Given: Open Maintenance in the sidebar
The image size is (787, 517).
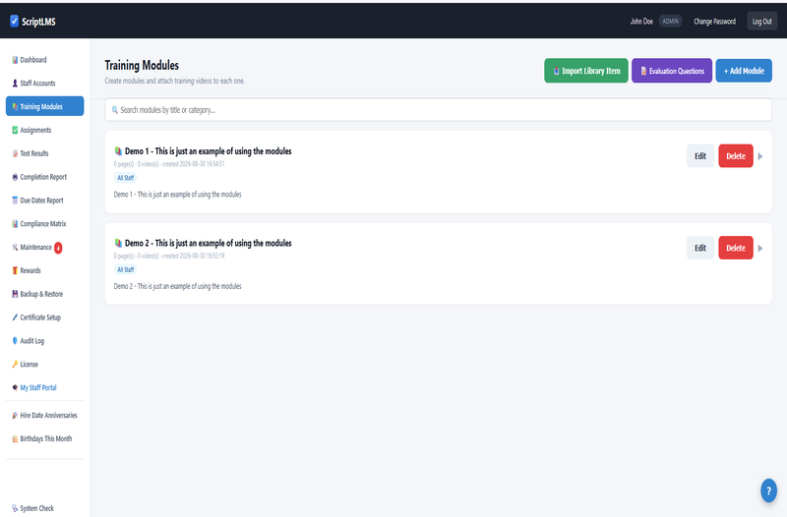Looking at the screenshot, I should tap(44, 248).
